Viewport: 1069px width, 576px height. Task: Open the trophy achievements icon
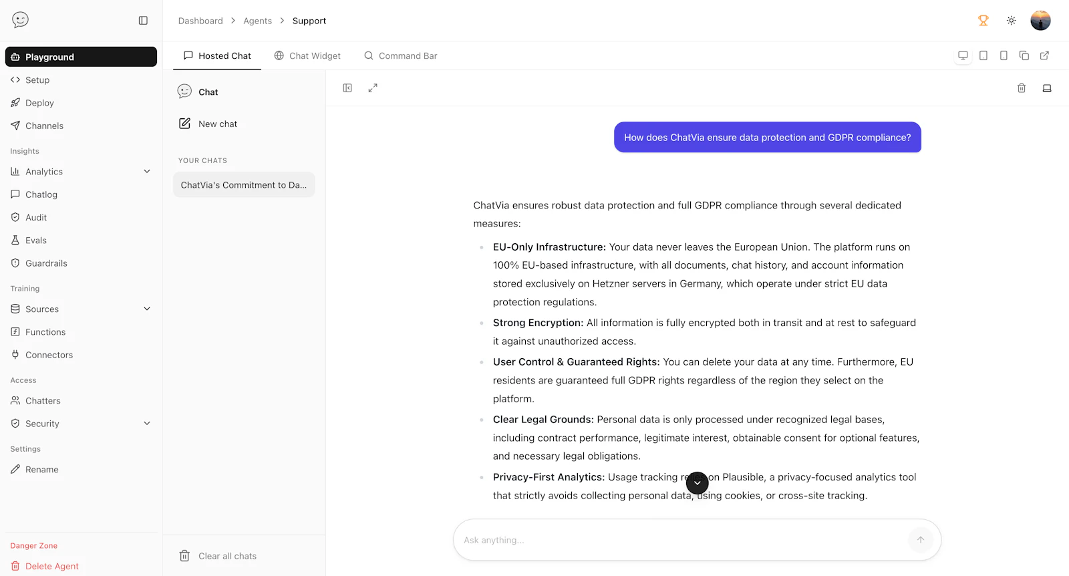[983, 21]
